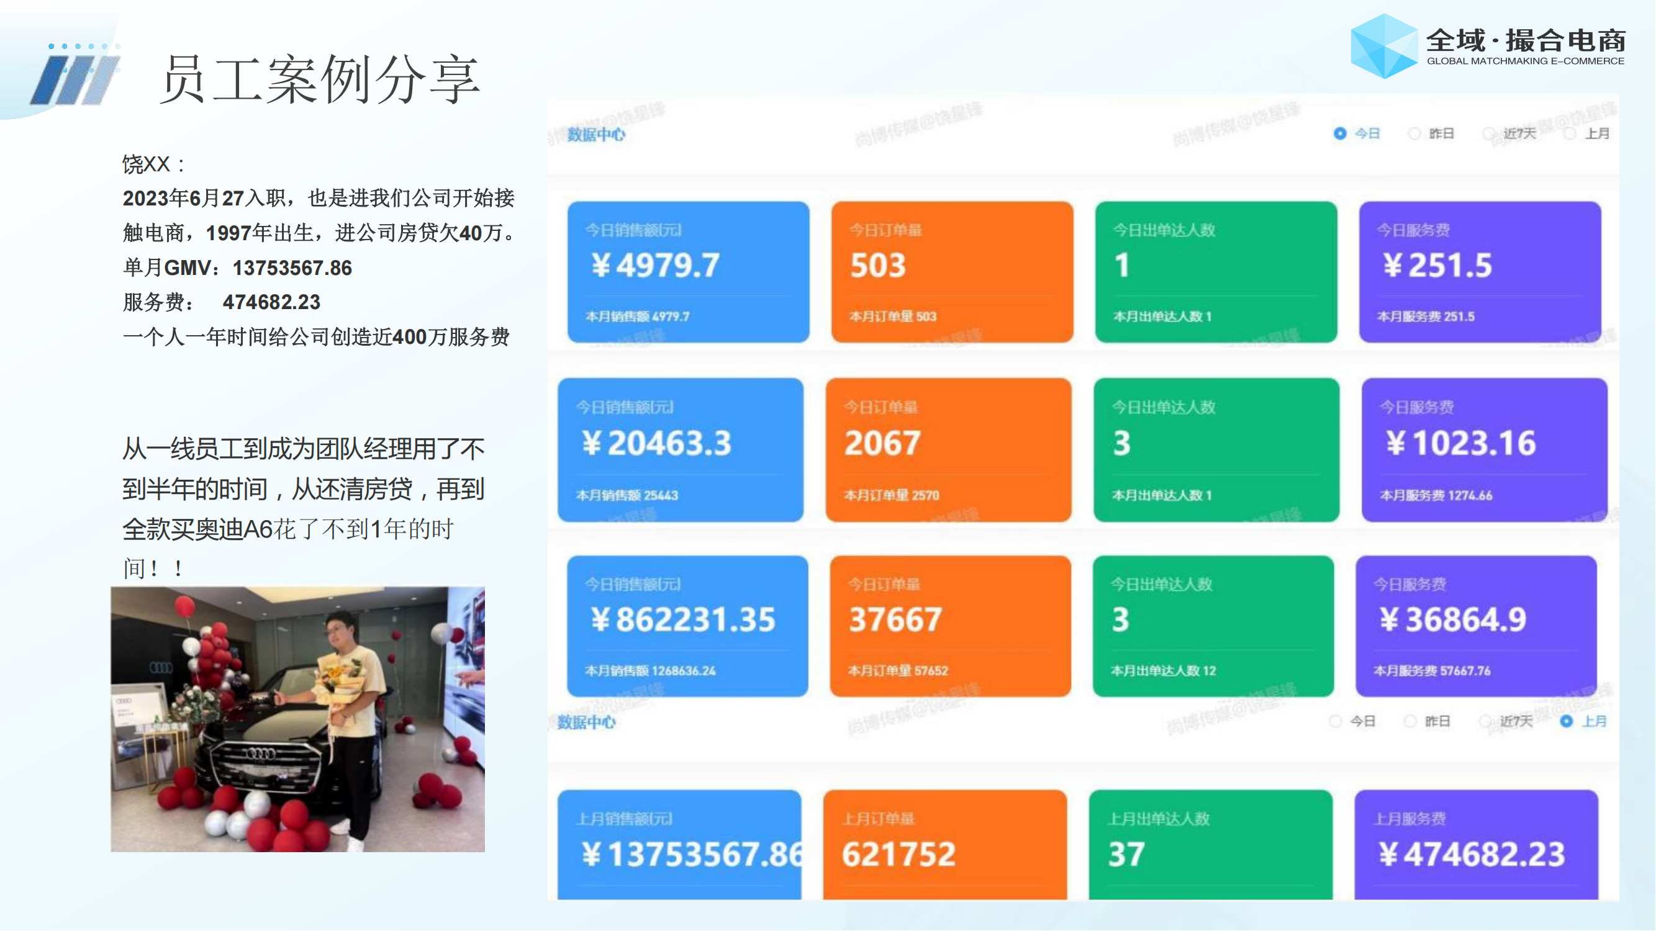This screenshot has width=1656, height=931.
Task: Click the ¥474682.23 last-month fee card
Action: [1477, 845]
